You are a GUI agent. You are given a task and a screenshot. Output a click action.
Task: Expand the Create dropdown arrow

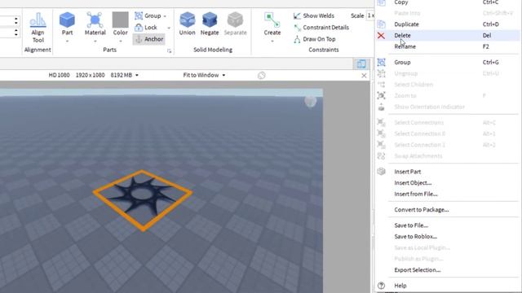click(272, 42)
